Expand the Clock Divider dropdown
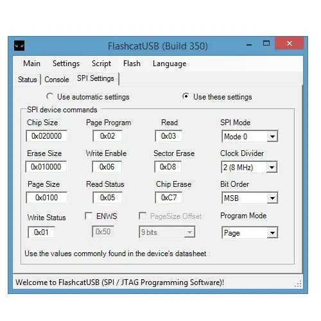This screenshot has width=321, height=321. [x=272, y=167]
